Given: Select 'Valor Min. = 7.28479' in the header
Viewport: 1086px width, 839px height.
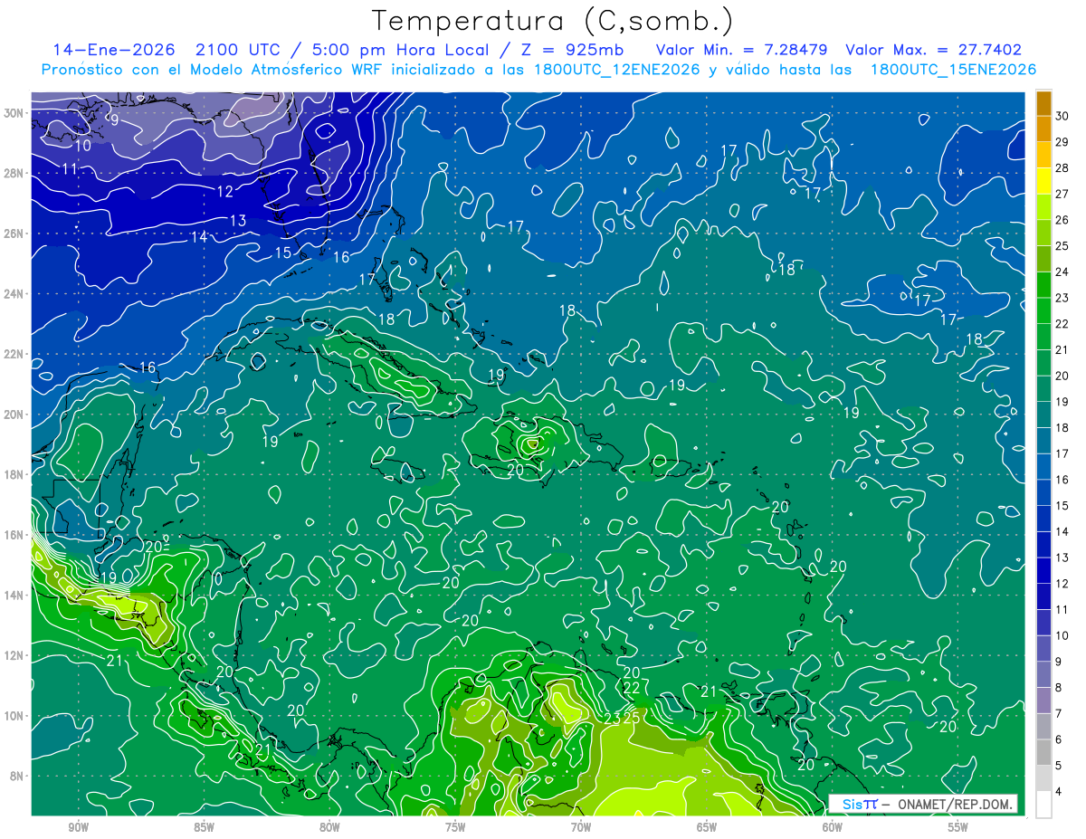Looking at the screenshot, I should pos(740,50).
